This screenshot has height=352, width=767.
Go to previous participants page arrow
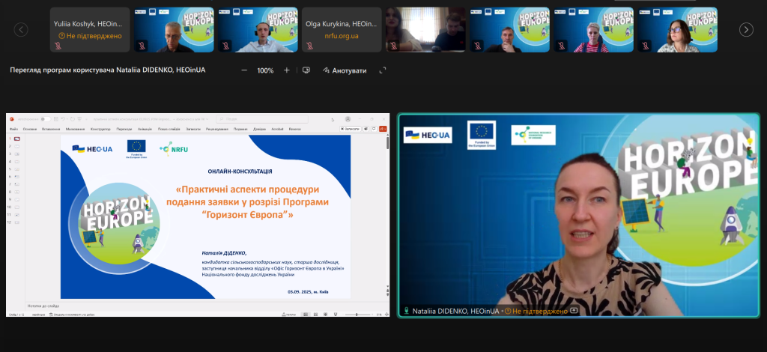click(x=20, y=30)
